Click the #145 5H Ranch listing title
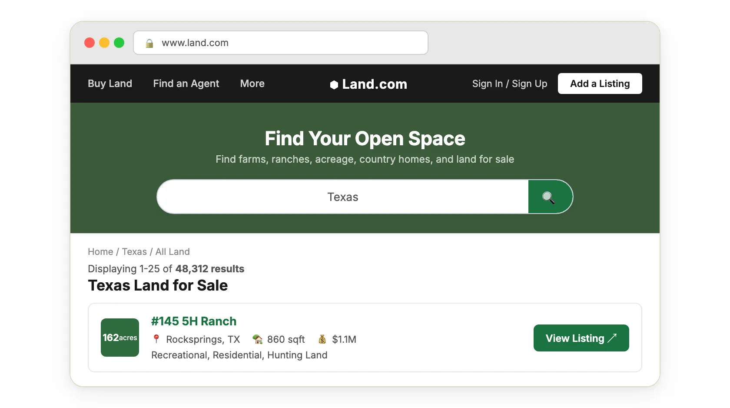Screen dimensions: 730x408 click(x=194, y=321)
